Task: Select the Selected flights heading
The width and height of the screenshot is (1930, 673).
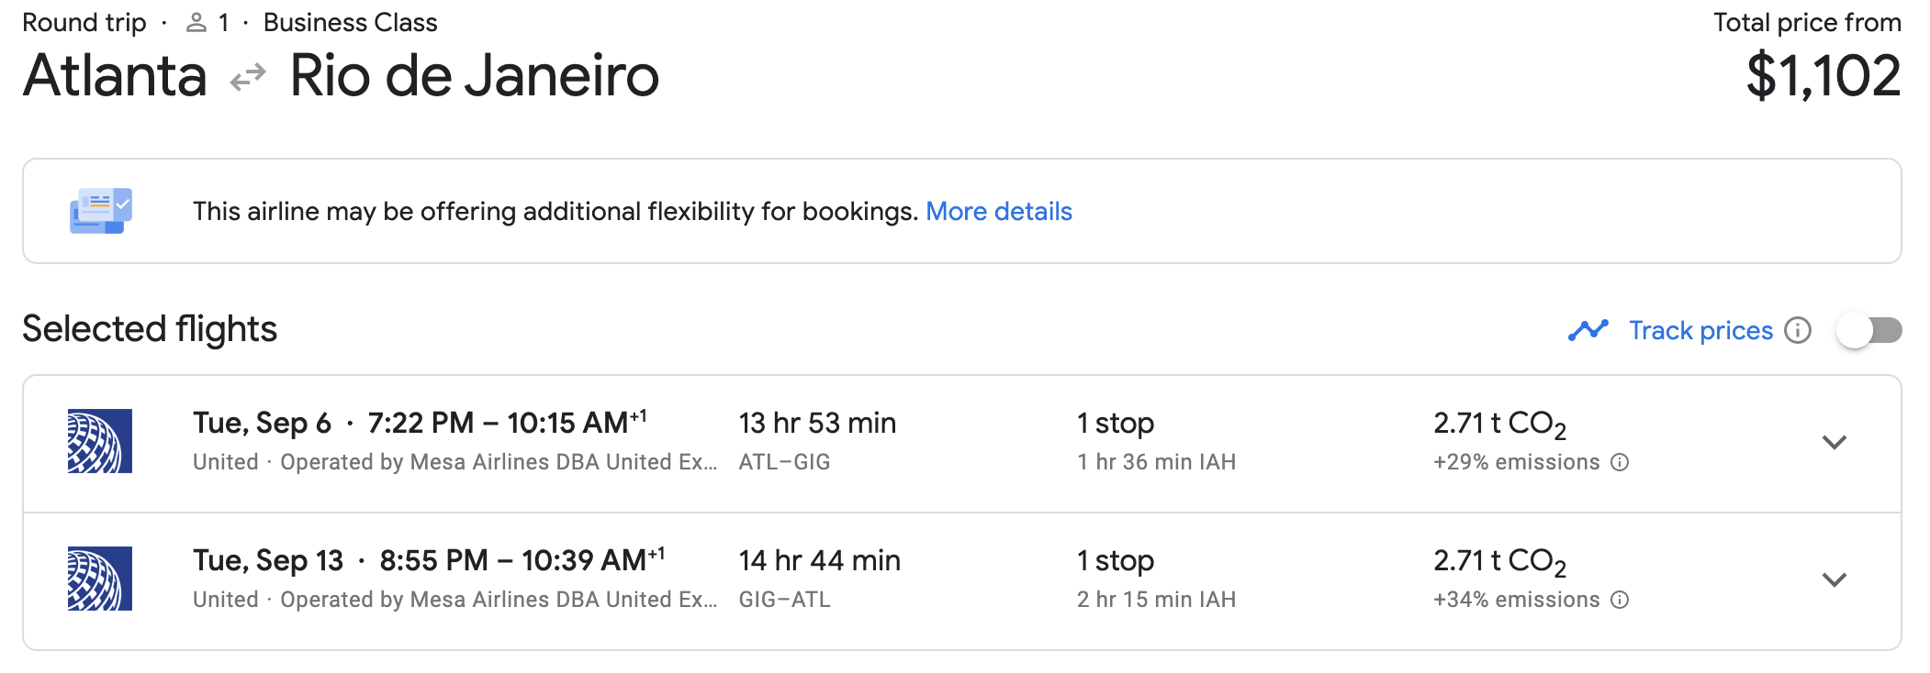Action: [149, 329]
